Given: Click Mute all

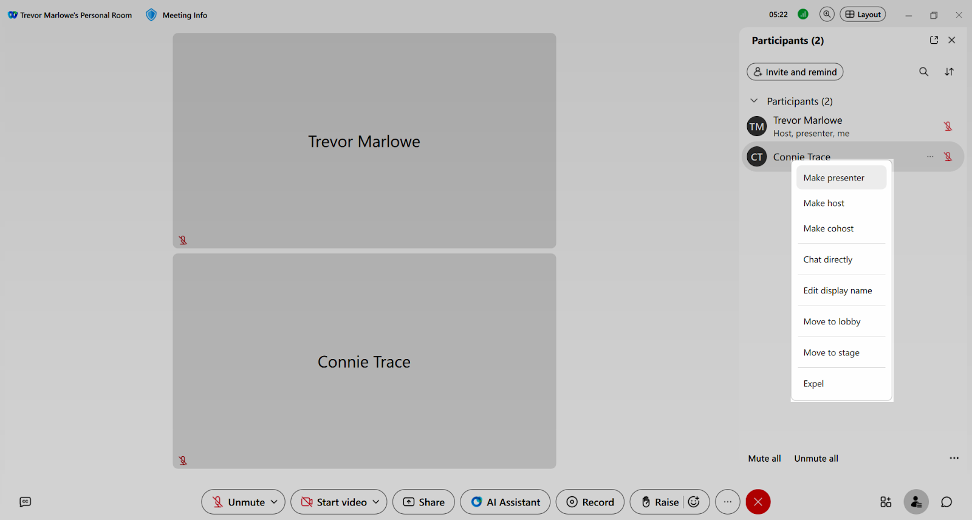Looking at the screenshot, I should tap(764, 459).
